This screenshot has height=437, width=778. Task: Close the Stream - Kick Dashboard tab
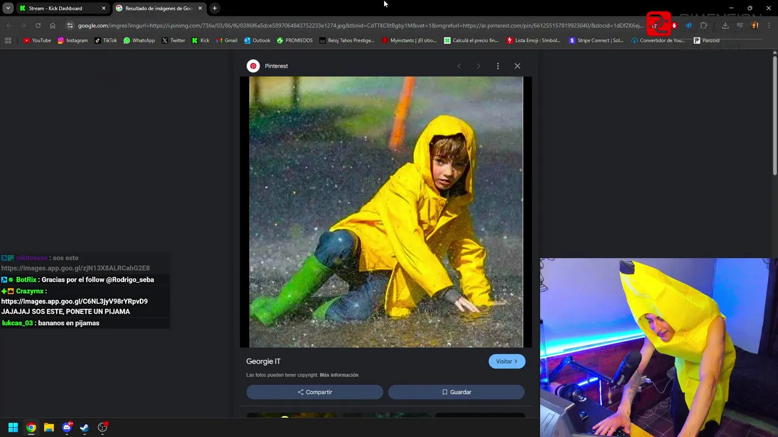[x=103, y=8]
